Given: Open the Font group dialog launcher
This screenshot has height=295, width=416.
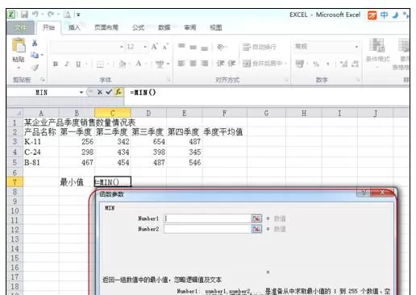Looking at the screenshot, I should coord(168,80).
